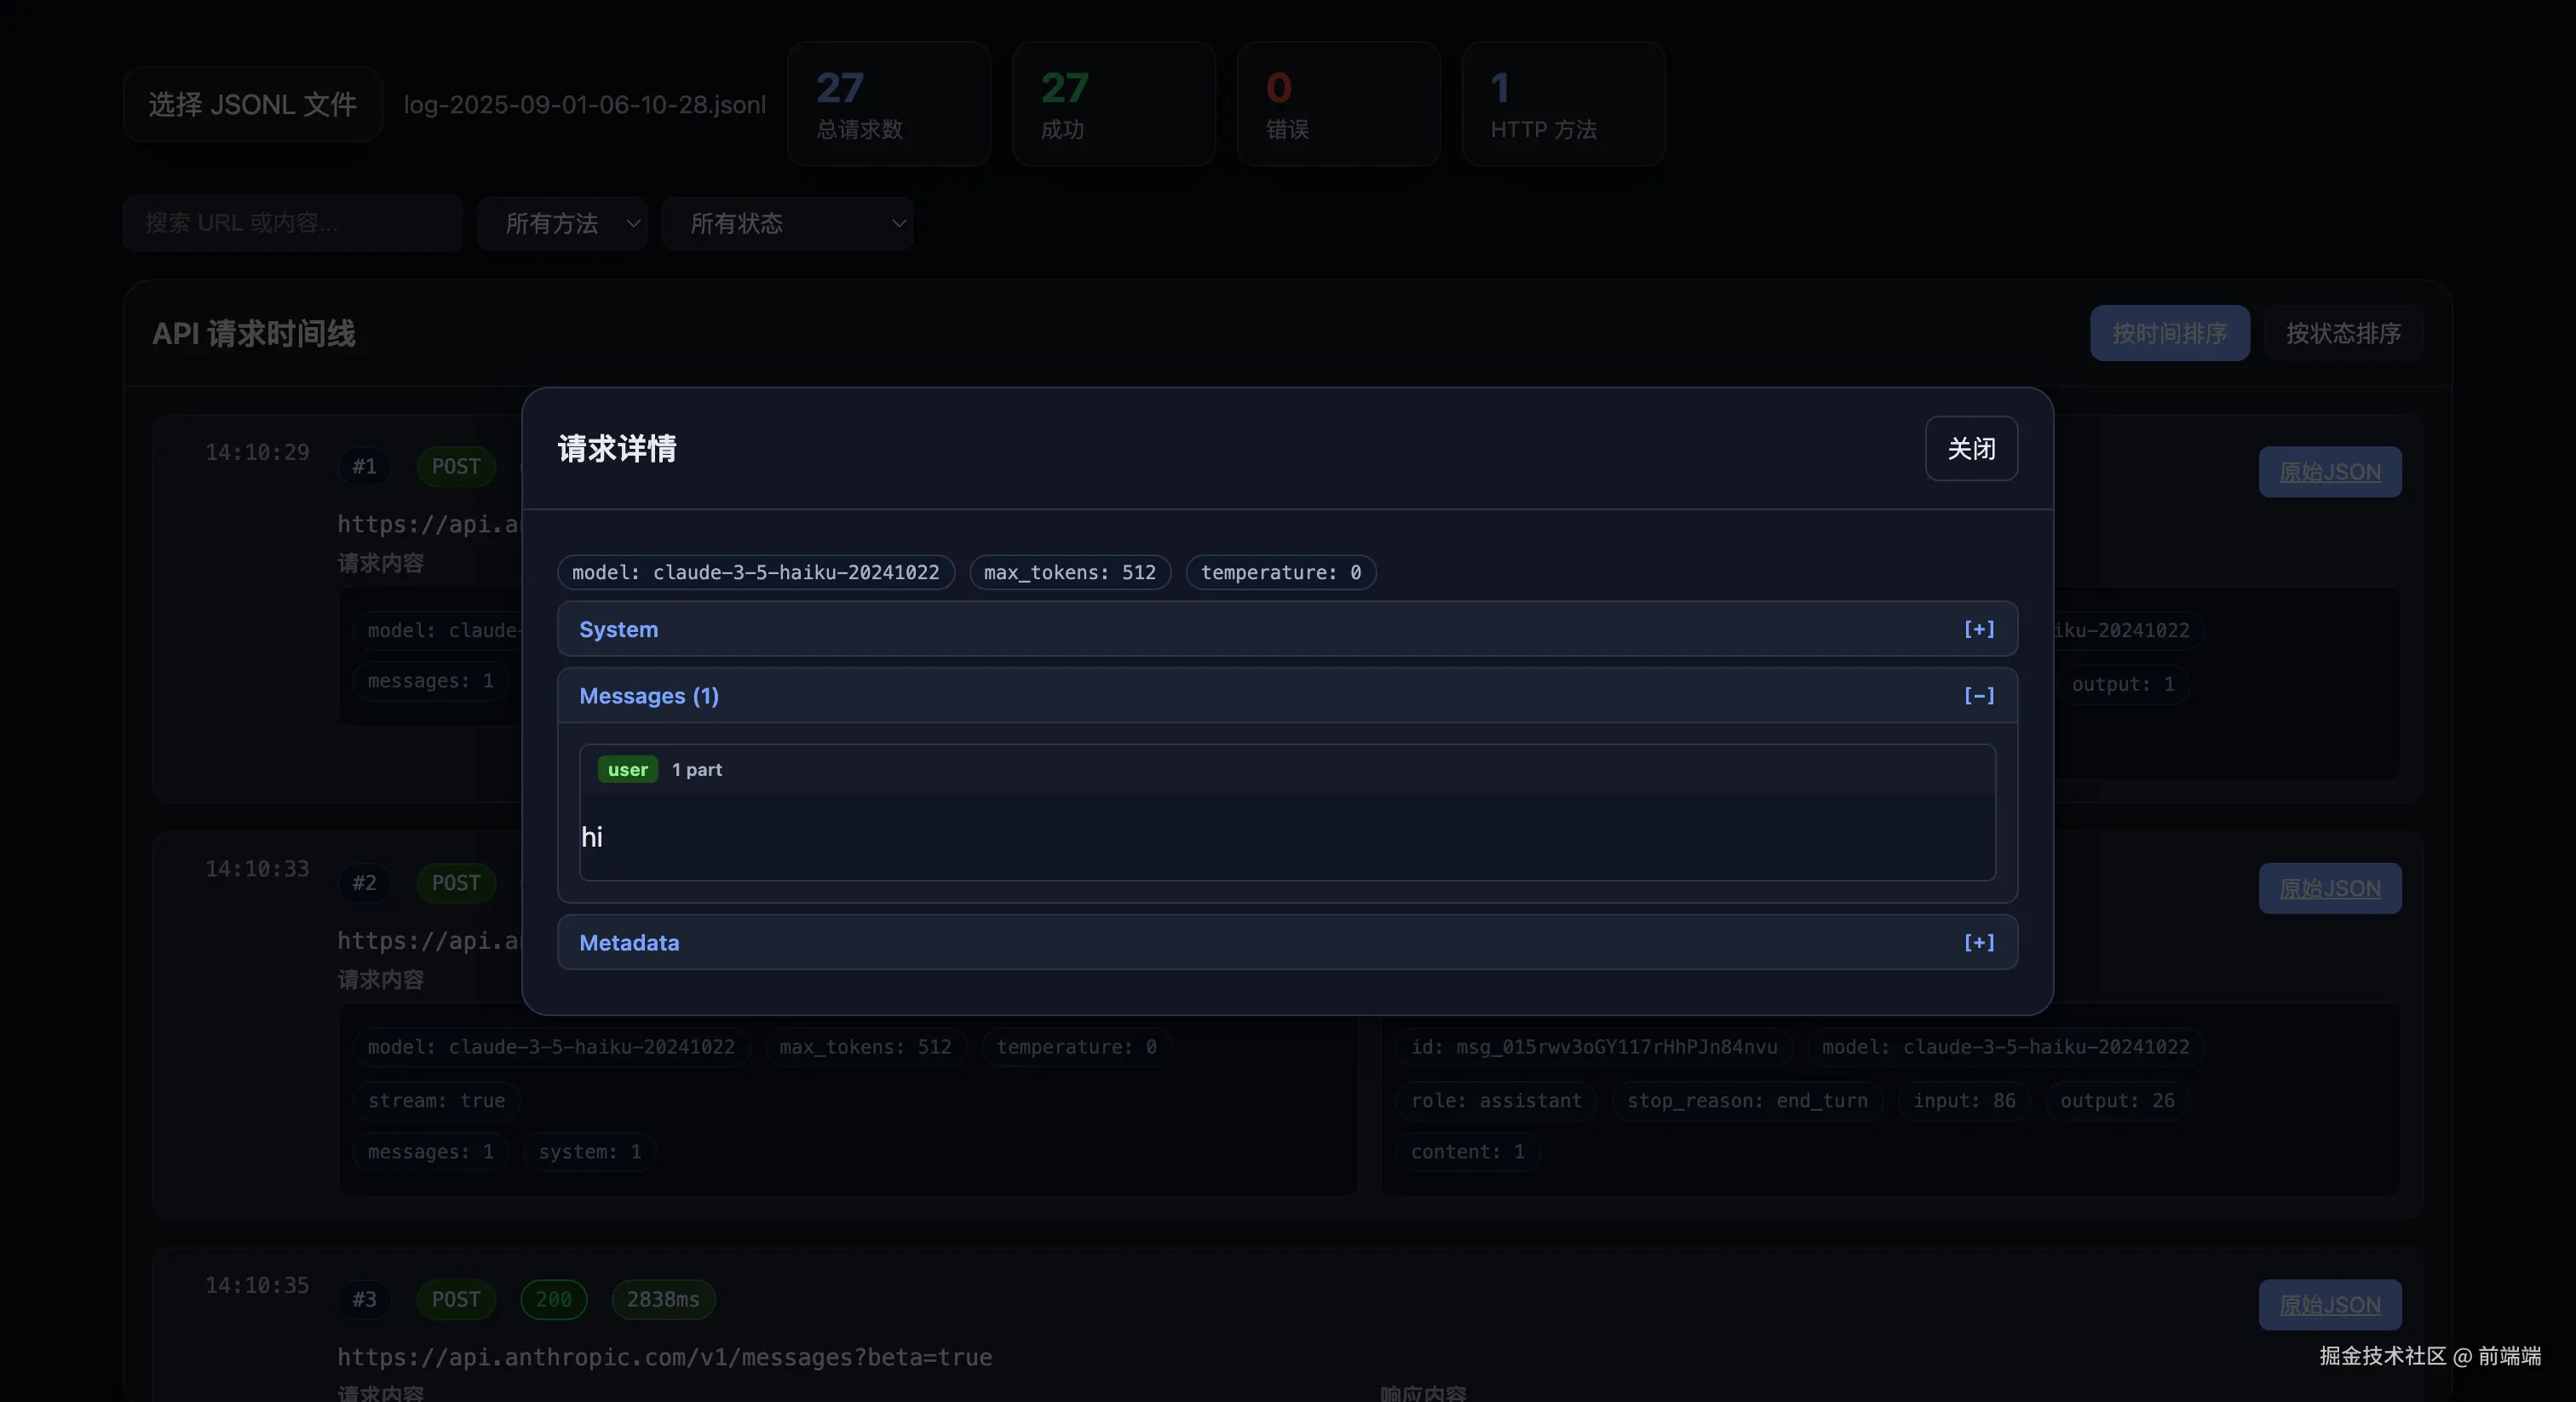Open 原始JSON for request #3
The height and width of the screenshot is (1402, 2576).
pyautogui.click(x=2330, y=1304)
